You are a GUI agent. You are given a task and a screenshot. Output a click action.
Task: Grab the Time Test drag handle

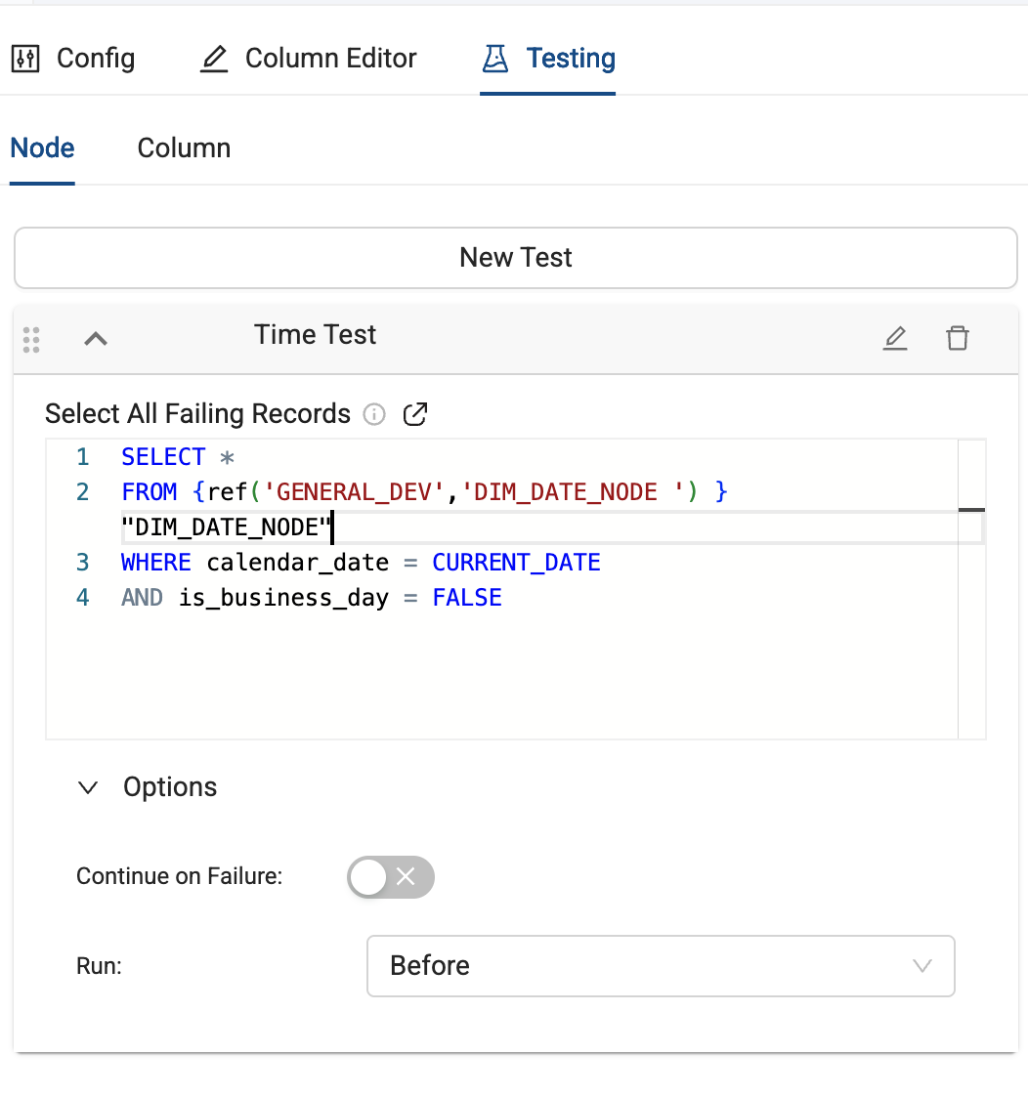click(x=31, y=340)
